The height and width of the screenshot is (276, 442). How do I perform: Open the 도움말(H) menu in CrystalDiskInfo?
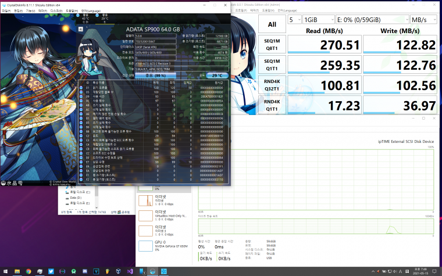[x=72, y=10]
